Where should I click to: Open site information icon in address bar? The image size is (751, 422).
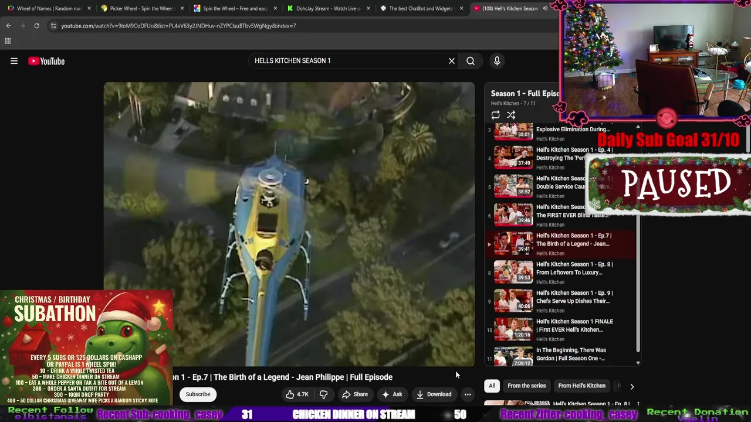tap(53, 26)
